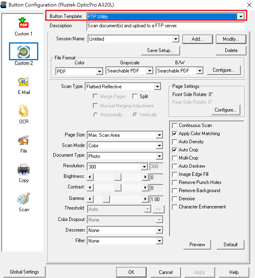255x278 pixels.
Task: Click the Global Settings button
Action: pos(24,272)
